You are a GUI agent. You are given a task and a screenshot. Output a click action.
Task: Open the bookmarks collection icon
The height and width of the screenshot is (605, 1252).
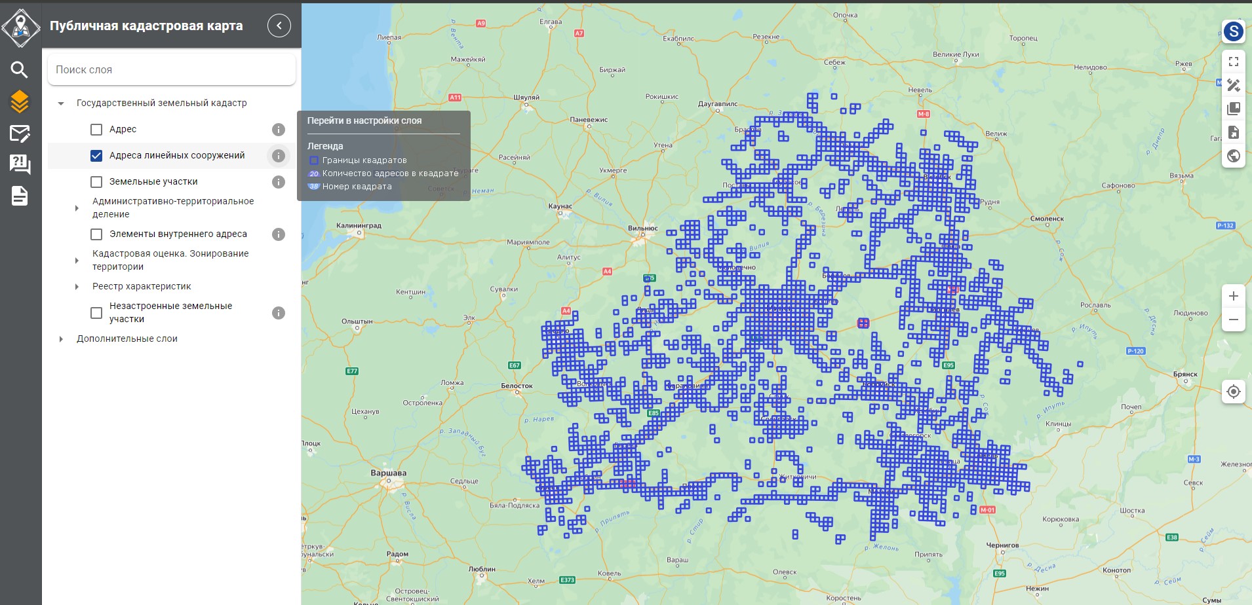1233,109
